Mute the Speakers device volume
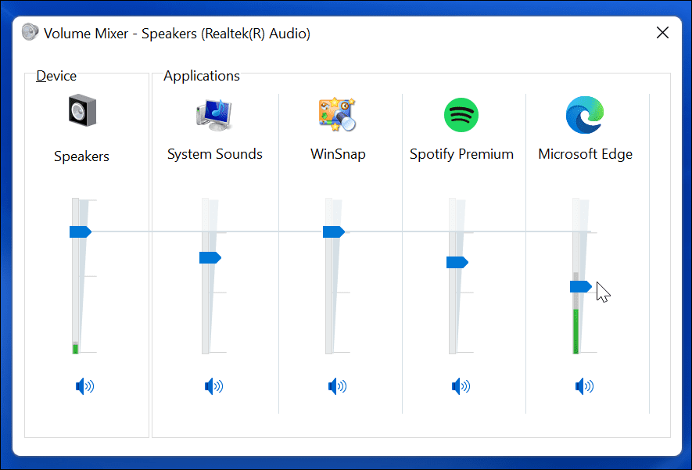This screenshot has width=692, height=470. click(x=84, y=386)
